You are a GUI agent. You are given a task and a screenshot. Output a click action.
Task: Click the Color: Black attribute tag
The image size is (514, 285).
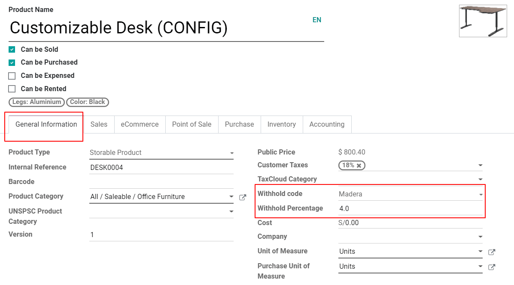coord(88,102)
